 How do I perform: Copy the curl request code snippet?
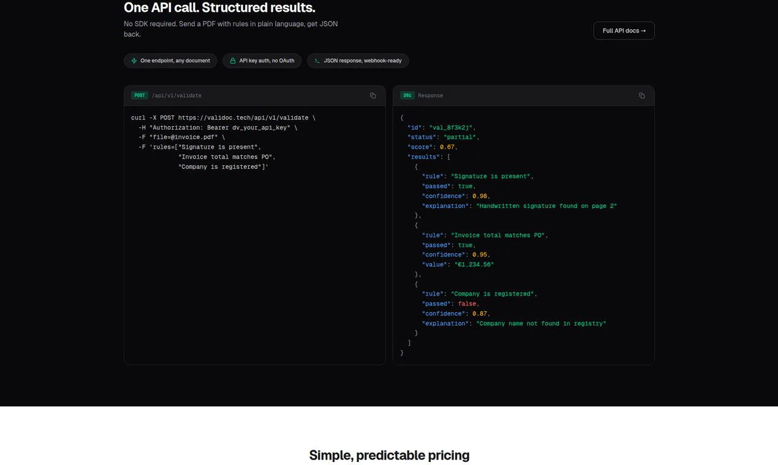coord(372,95)
